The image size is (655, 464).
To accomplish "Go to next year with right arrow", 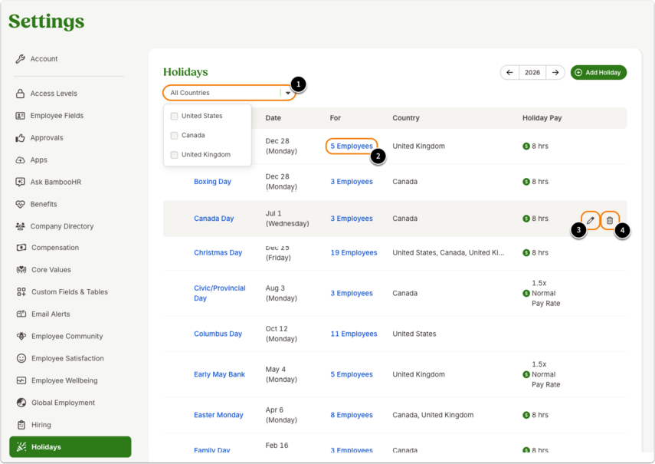I will point(555,72).
